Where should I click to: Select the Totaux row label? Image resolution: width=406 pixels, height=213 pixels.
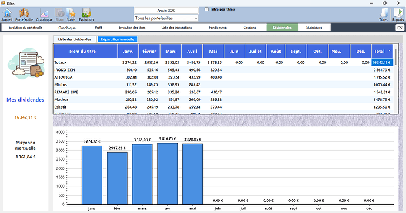[61, 62]
